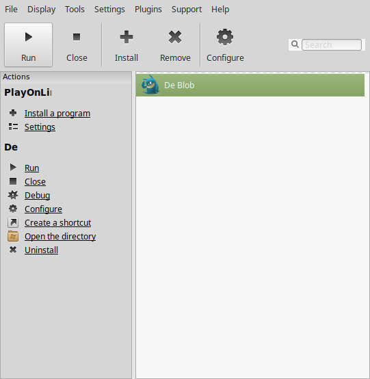Click the Configure link in sidebar

[x=43, y=209]
